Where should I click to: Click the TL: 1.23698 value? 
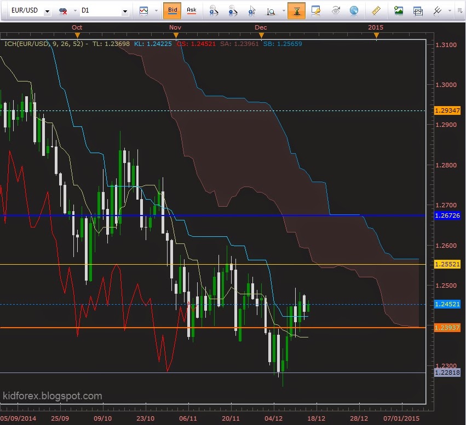[111, 44]
